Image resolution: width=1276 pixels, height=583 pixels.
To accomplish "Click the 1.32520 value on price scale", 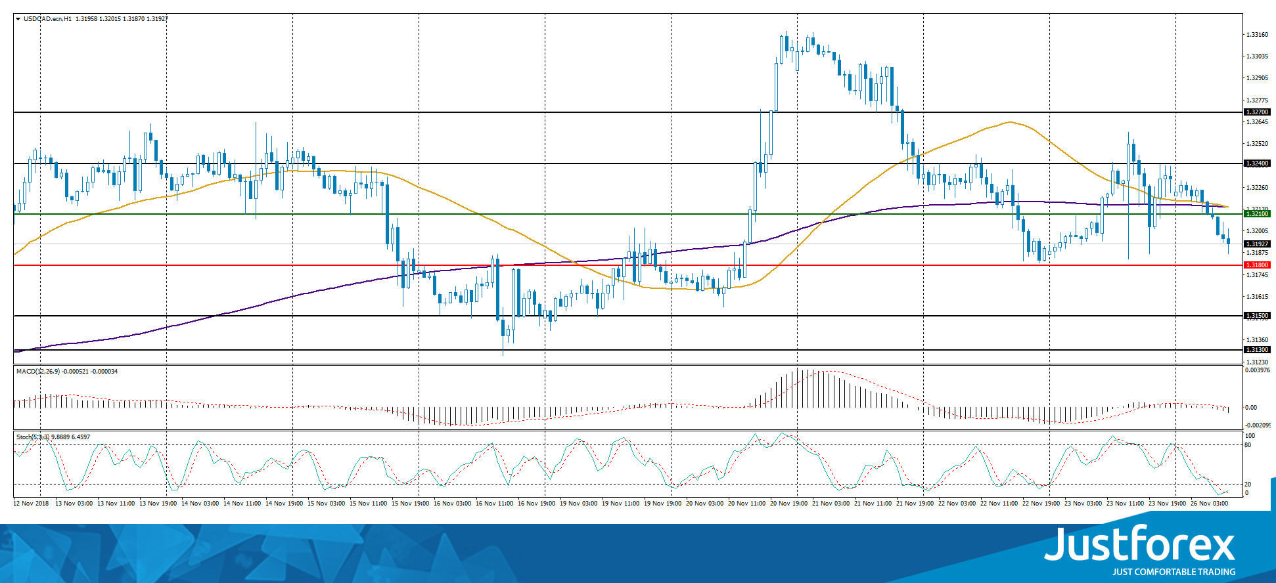I will [1257, 143].
